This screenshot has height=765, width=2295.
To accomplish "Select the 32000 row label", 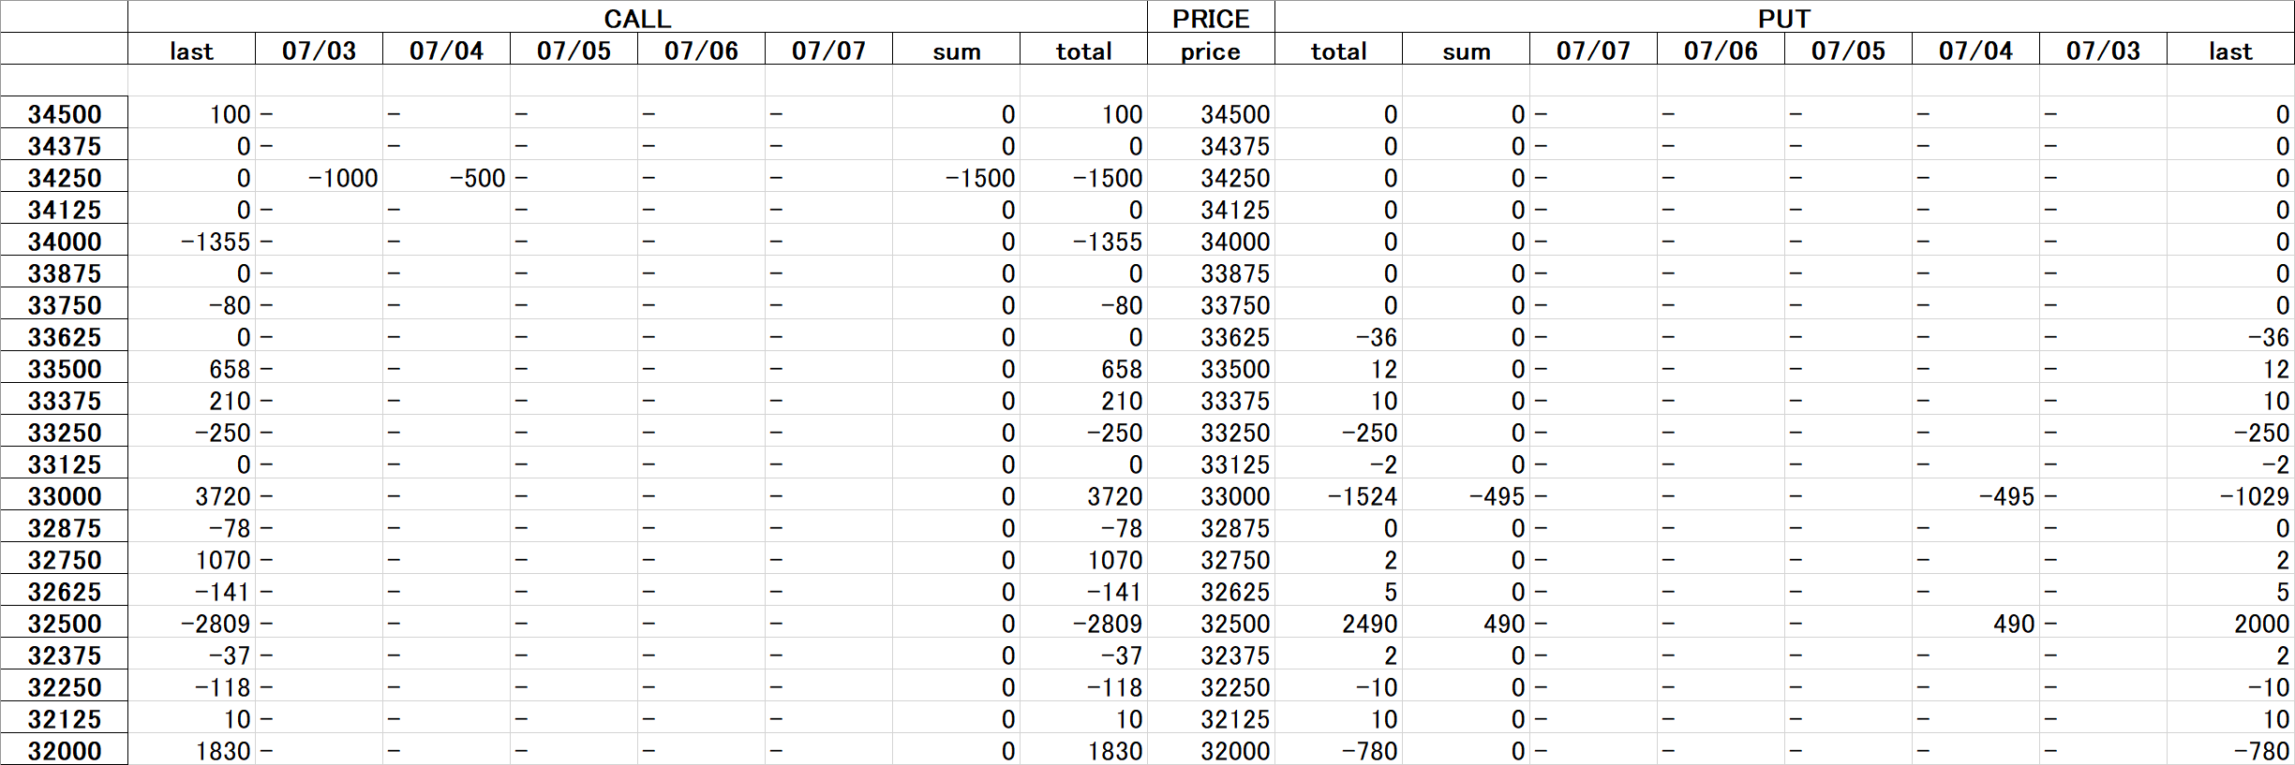I will pos(64,750).
